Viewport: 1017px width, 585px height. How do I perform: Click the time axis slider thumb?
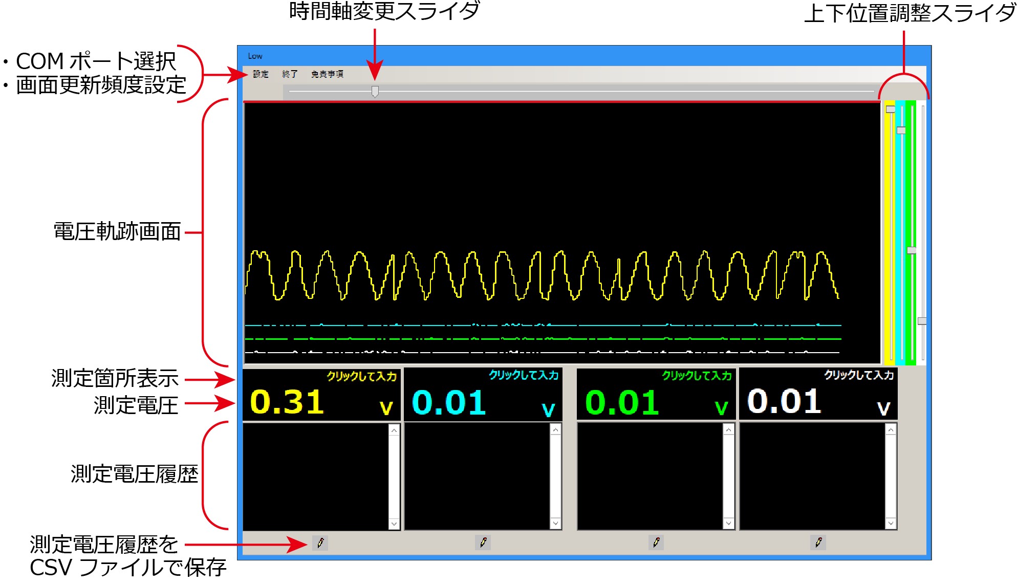[x=375, y=92]
